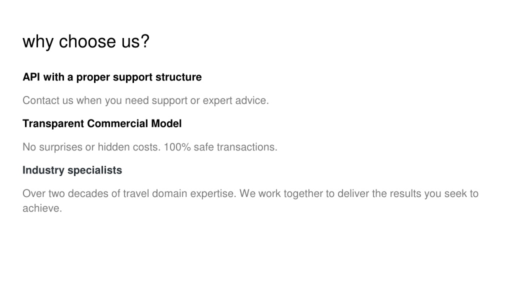Image resolution: width=512 pixels, height=288 pixels.
Task: Click the "Contact us when you need support" paragraph
Action: point(145,100)
